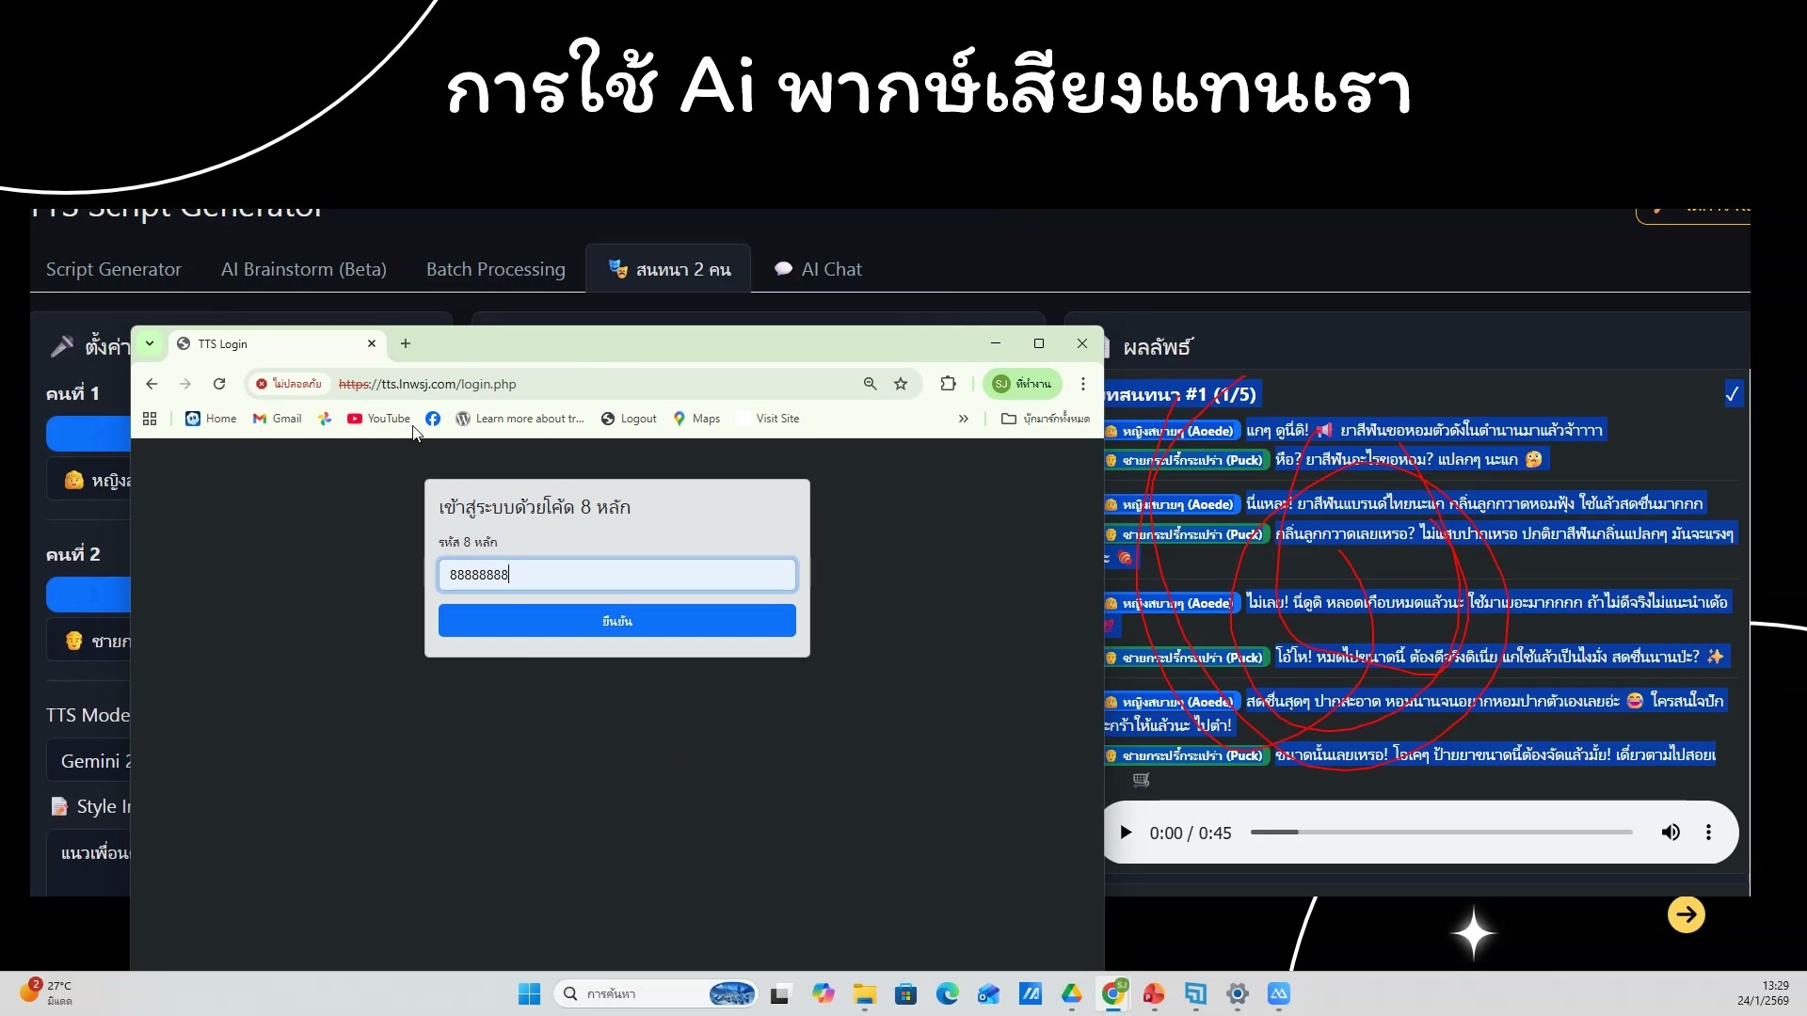This screenshot has width=1807, height=1016.
Task: Click the bookmark star icon
Action: (901, 384)
